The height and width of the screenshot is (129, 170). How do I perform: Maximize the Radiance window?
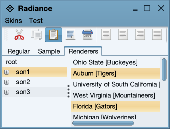pyautogui.click(x=147, y=8)
